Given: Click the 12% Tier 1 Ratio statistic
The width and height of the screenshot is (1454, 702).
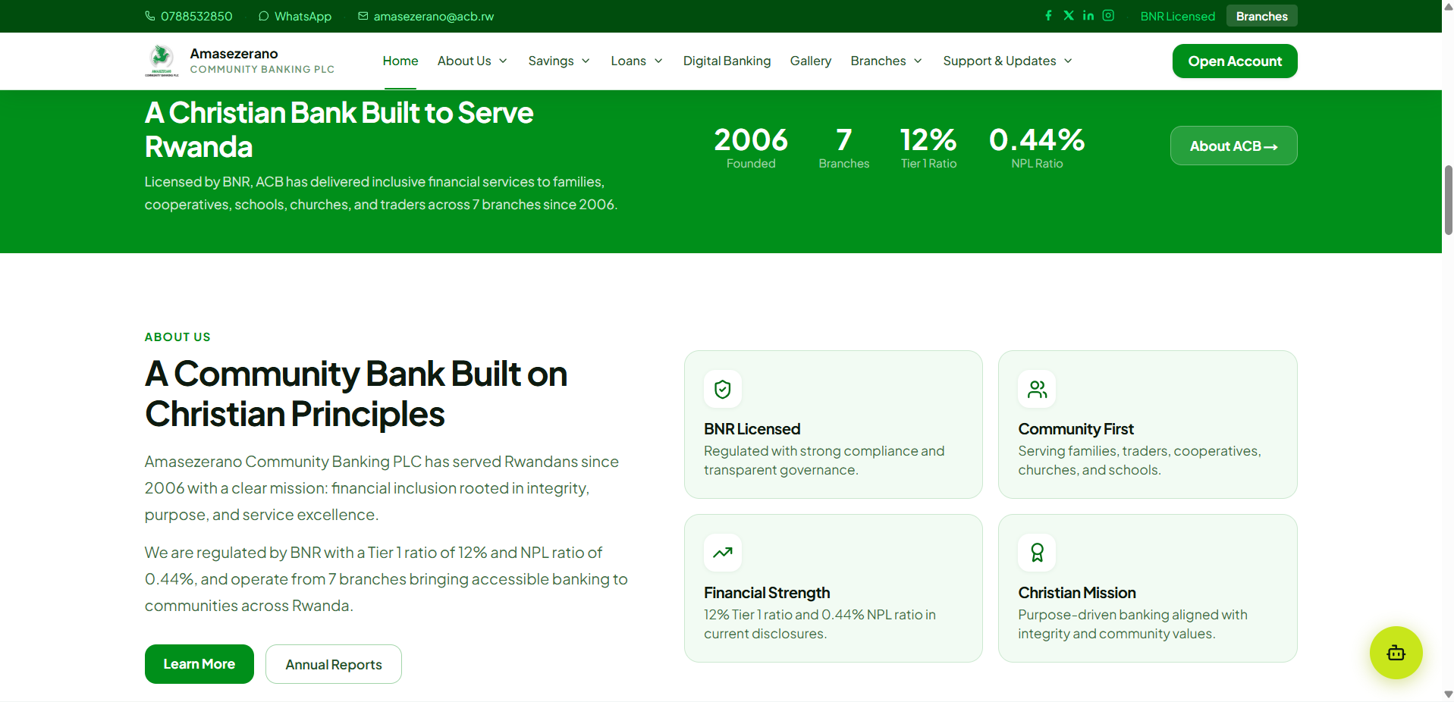Looking at the screenshot, I should pos(928,147).
